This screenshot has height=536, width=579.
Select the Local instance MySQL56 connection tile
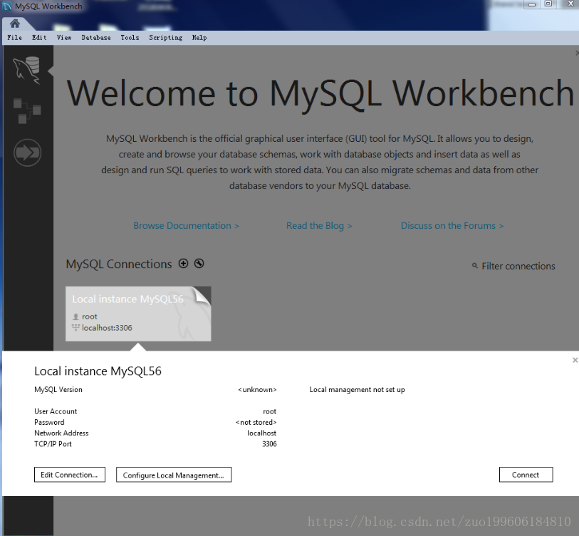[138, 314]
